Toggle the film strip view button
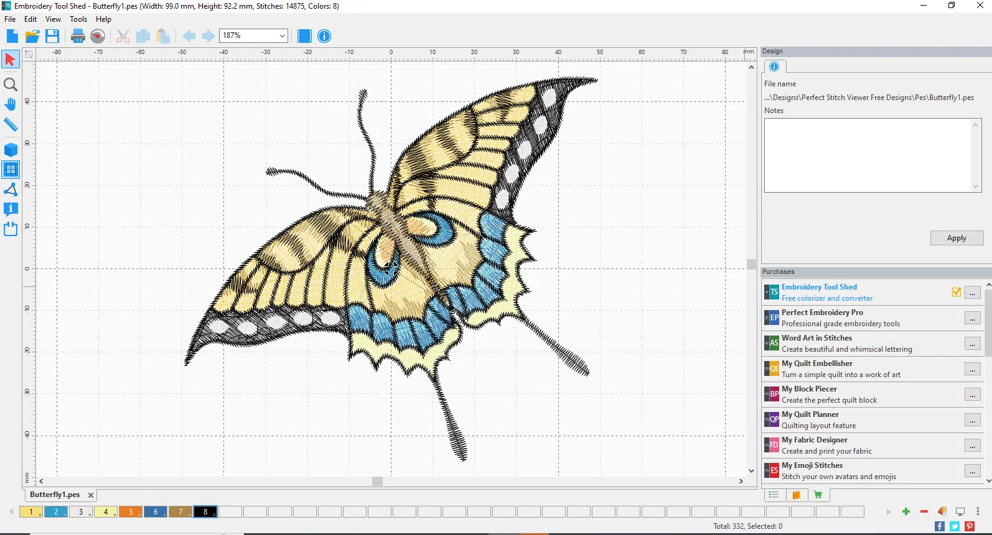This screenshot has width=992, height=535. point(304,36)
